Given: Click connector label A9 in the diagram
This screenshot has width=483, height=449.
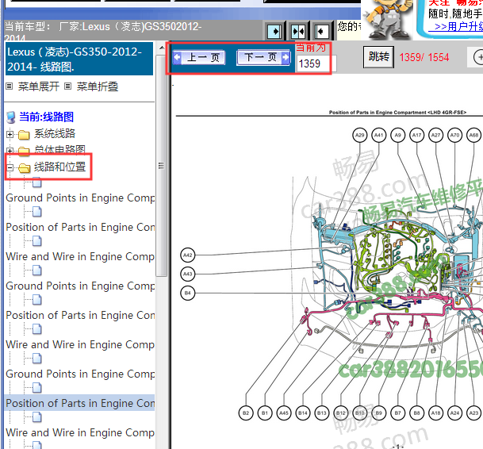Looking at the screenshot, I should click(x=397, y=136).
